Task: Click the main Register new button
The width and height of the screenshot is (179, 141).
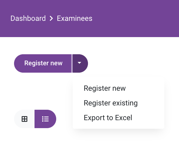Action: click(43, 63)
